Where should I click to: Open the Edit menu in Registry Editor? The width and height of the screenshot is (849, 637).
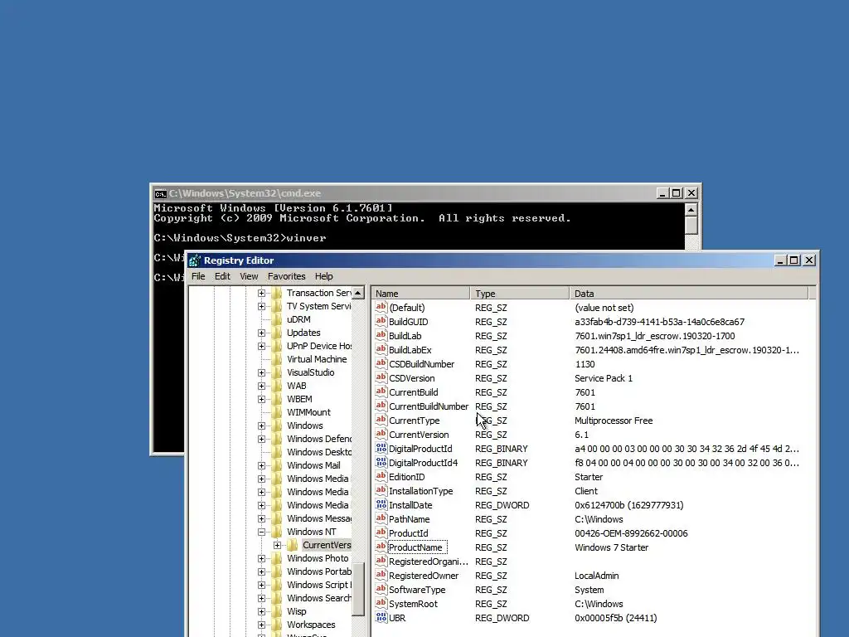(222, 276)
